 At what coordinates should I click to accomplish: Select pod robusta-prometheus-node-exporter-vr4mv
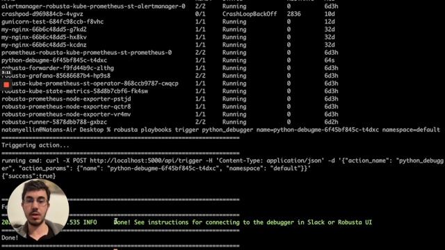tap(66, 114)
